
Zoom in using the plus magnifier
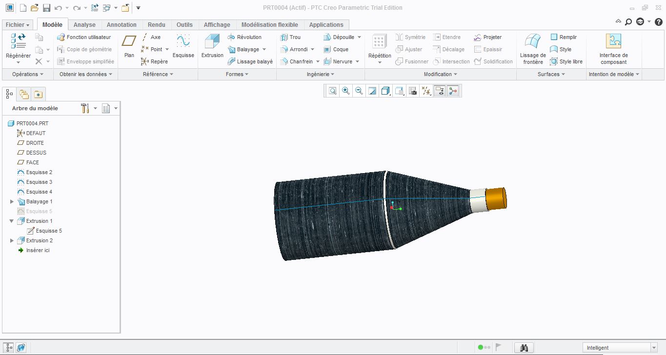[346, 91]
